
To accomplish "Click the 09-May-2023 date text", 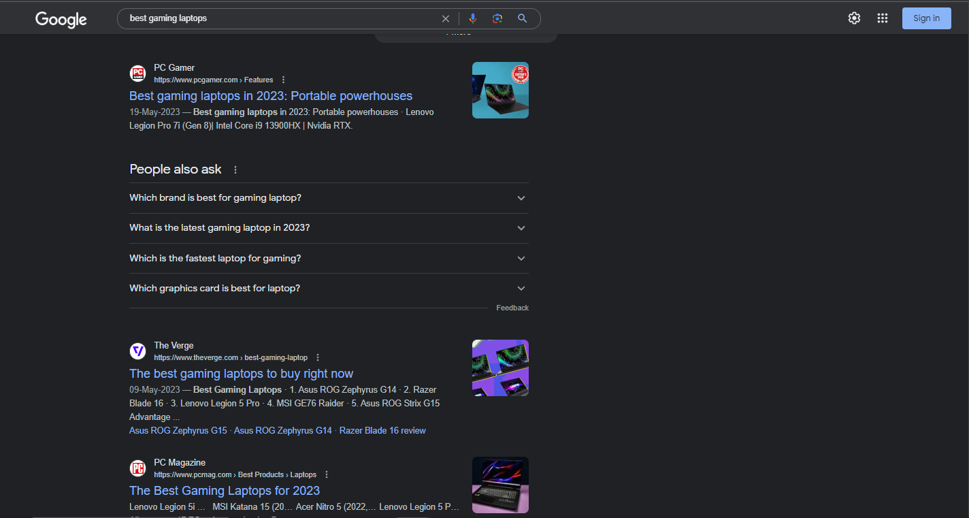I will tap(154, 390).
